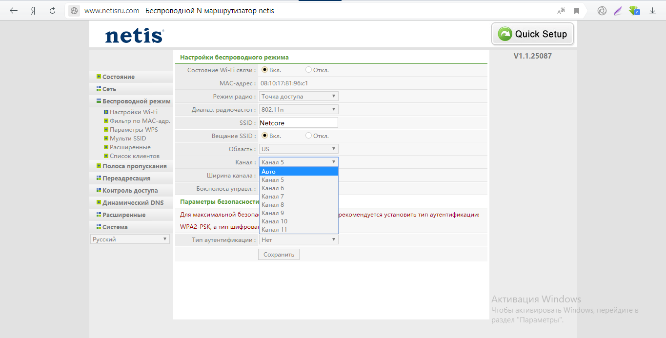Image resolution: width=666 pixels, height=338 pixels.
Task: Collapse the Беспроводной режим section
Action: point(136,101)
